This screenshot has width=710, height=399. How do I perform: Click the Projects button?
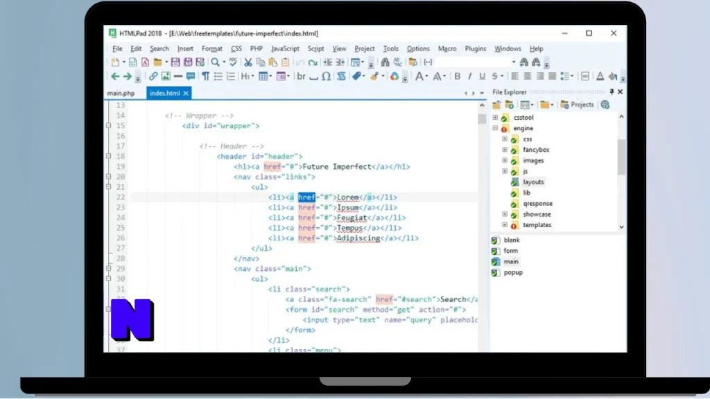pyautogui.click(x=578, y=105)
